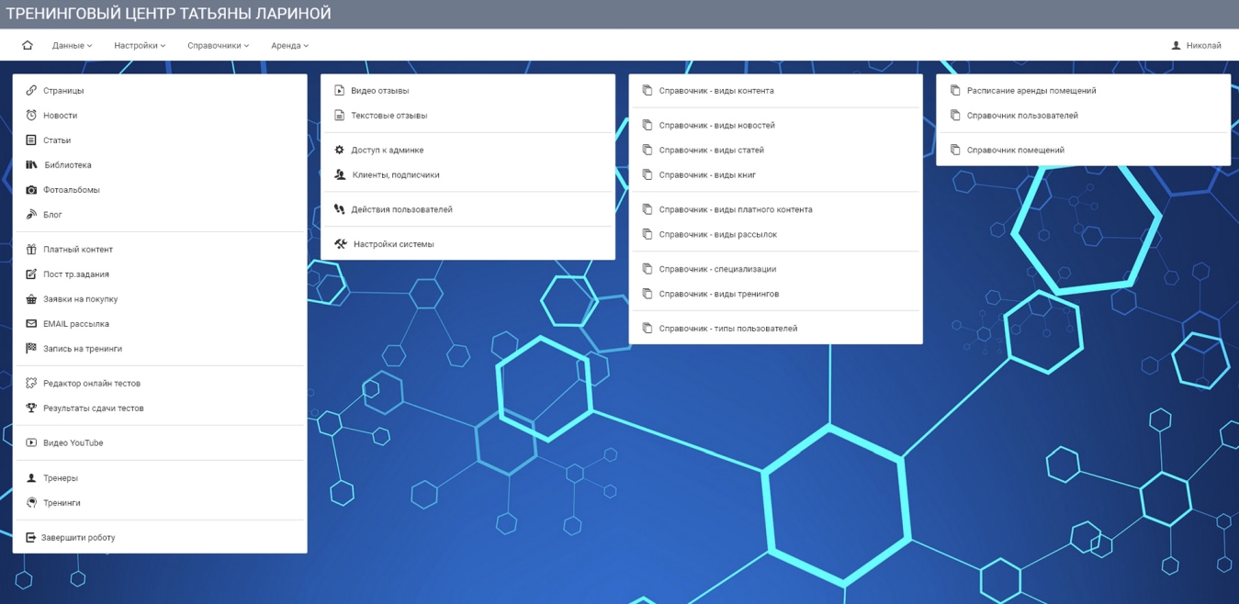
Task: Open the Аренда dropdown menu
Action: 289,45
